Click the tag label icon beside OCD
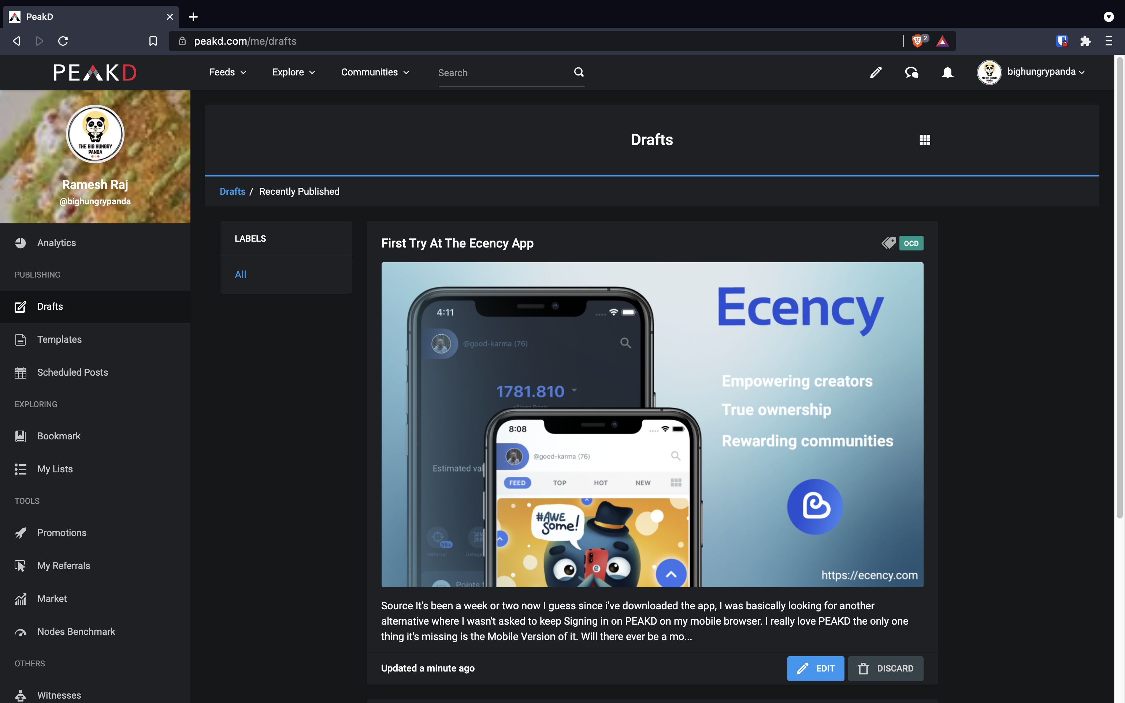The height and width of the screenshot is (703, 1125). 888,243
